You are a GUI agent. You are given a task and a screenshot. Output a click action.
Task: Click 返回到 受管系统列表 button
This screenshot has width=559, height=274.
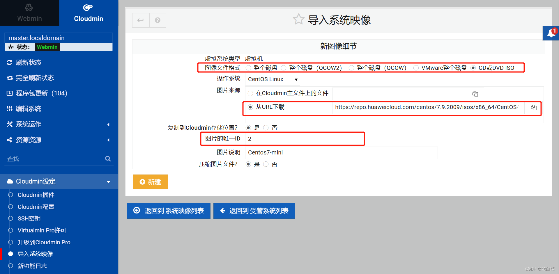pos(254,211)
